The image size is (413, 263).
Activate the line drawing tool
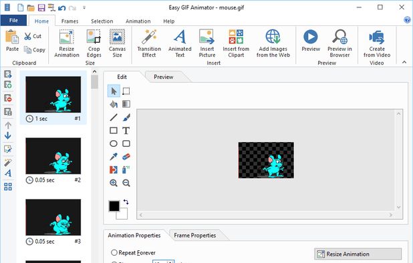[114, 117]
